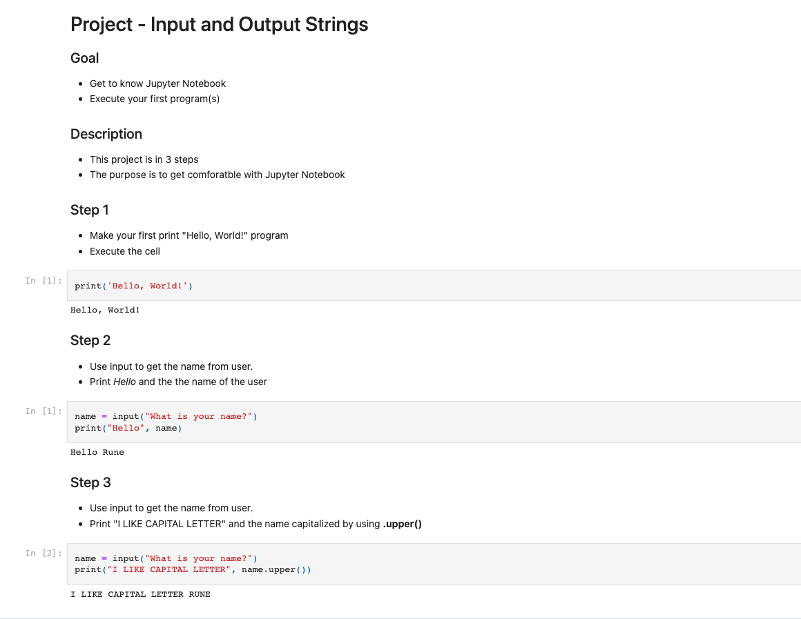Click "This project is in 3 steps" text

coord(144,159)
